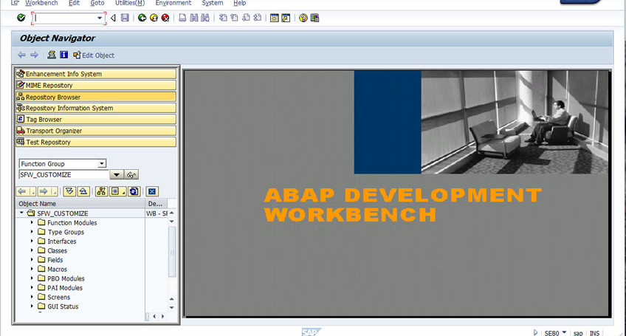Expand the Type Groups folder
Screen dimensions: 626x336
[32, 231]
